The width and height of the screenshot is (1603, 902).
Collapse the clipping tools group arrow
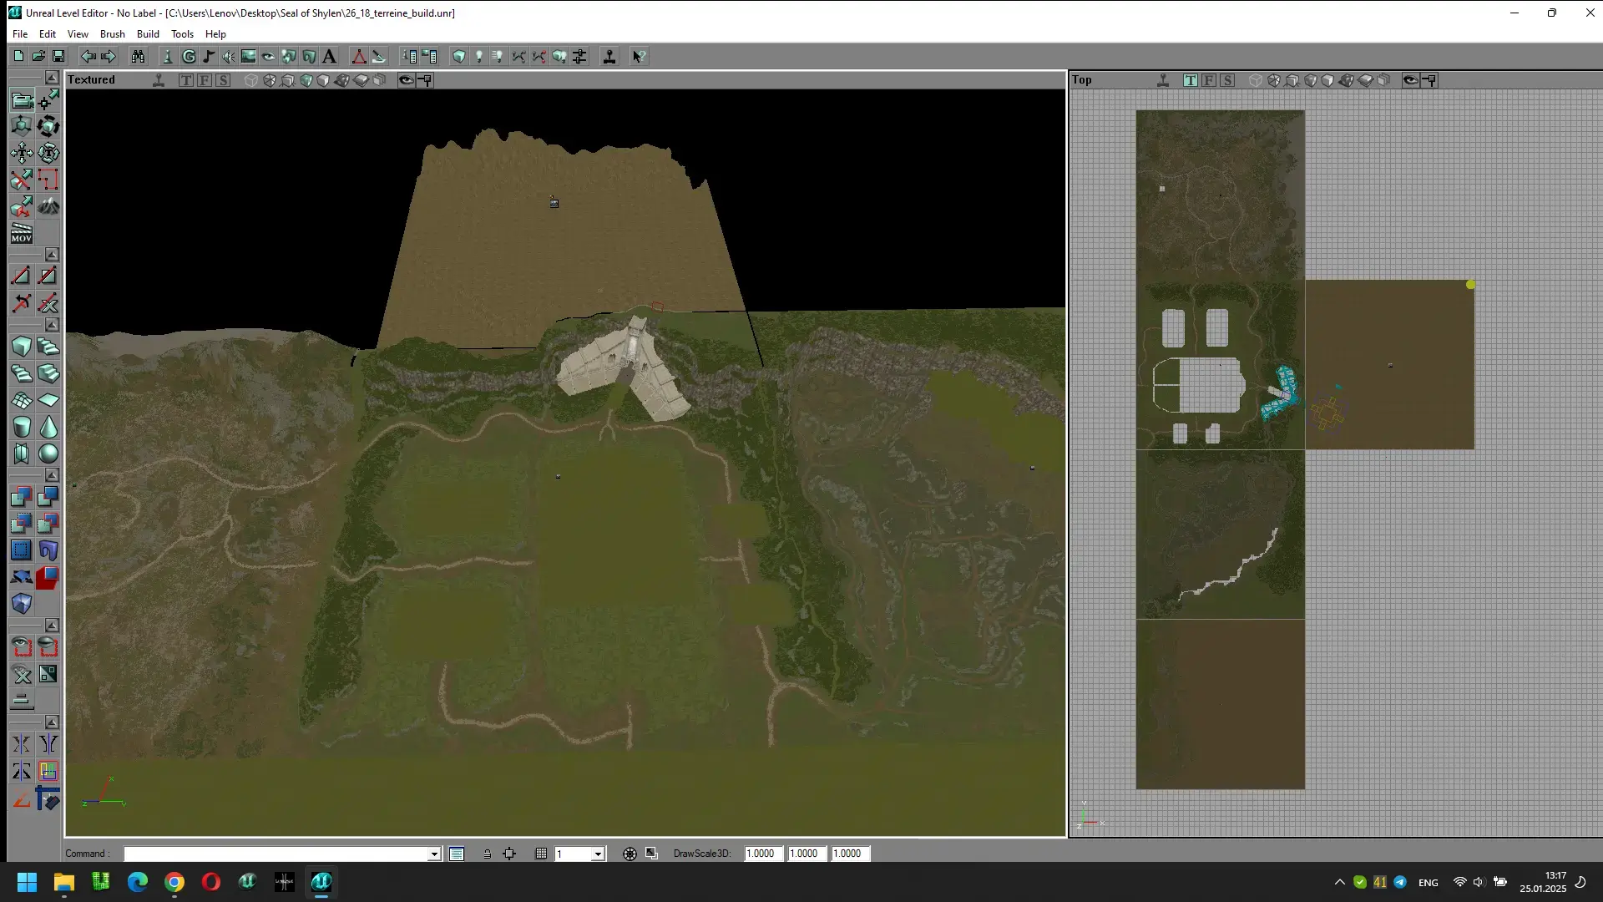52,254
